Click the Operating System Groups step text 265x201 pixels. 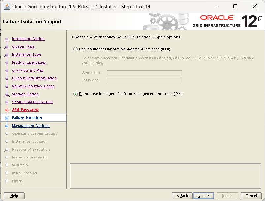[x=34, y=133]
